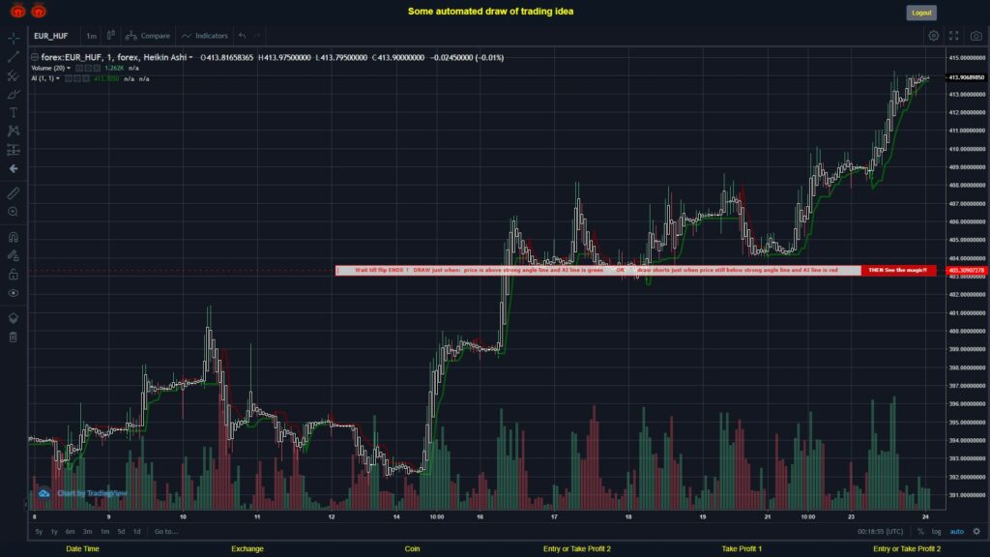Take a chart snapshot with camera icon
Viewport: 990px width, 557px height.
point(976,36)
